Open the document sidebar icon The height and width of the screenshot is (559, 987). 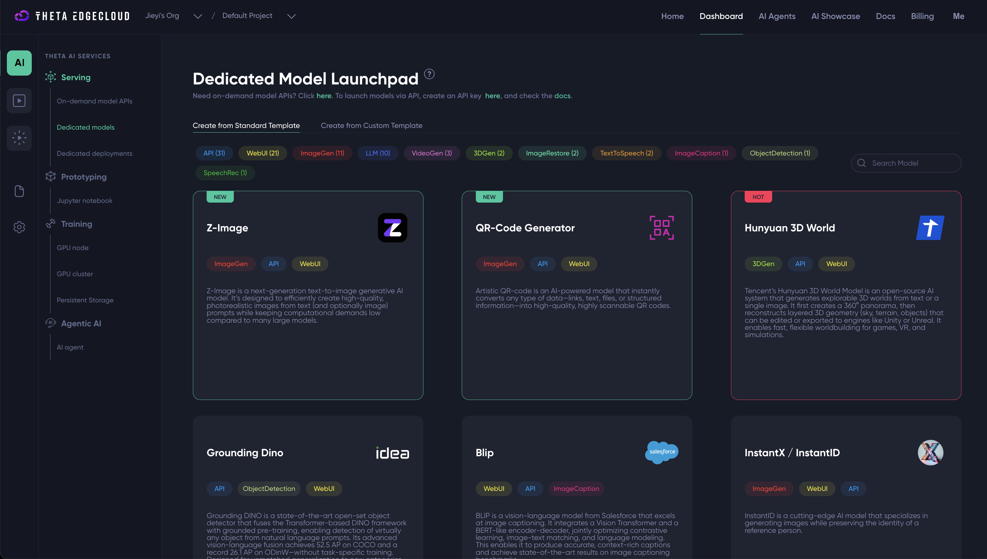point(19,191)
